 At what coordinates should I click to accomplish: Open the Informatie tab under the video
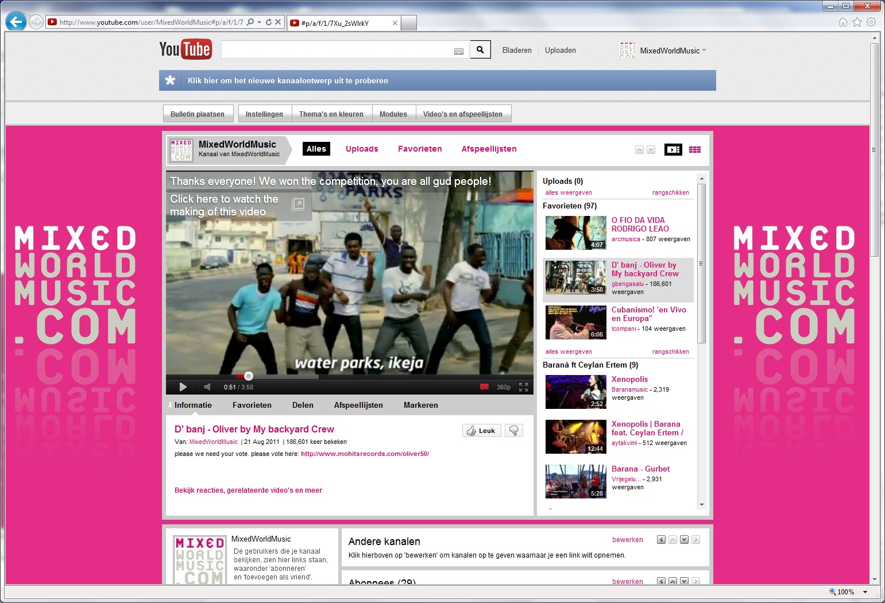pos(193,405)
